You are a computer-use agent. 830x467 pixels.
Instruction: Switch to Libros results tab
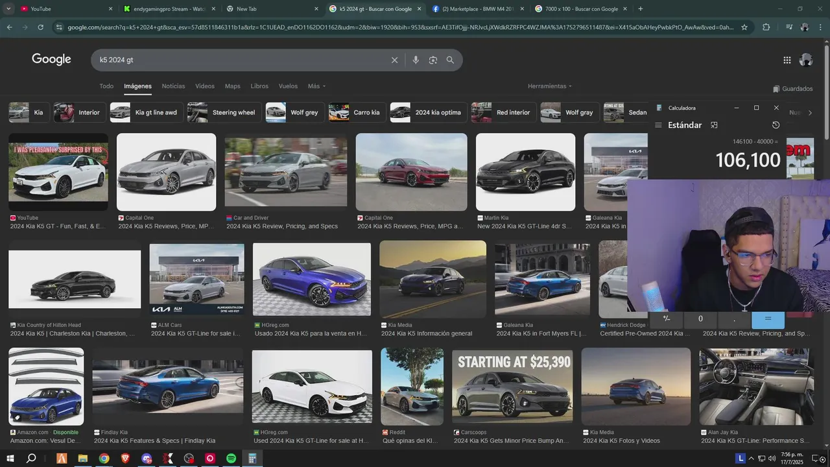pos(259,86)
